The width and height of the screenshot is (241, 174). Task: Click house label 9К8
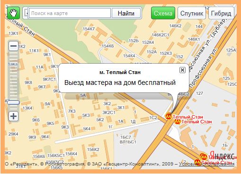(28, 83)
